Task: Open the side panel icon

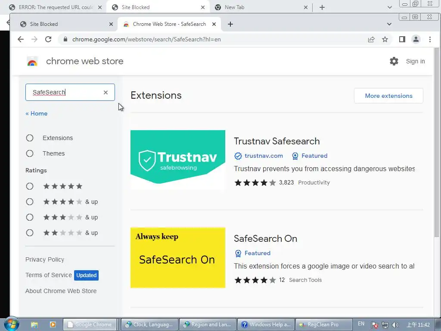Action: tap(402, 39)
